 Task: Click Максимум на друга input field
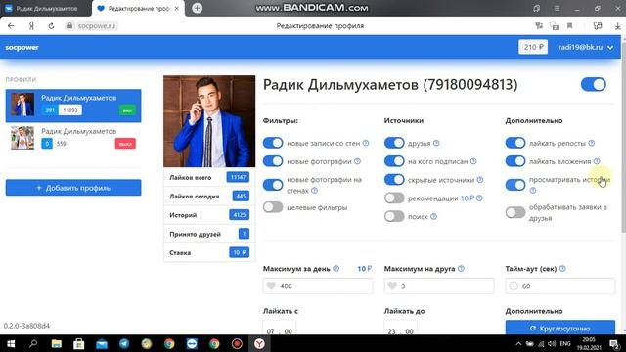pos(439,286)
